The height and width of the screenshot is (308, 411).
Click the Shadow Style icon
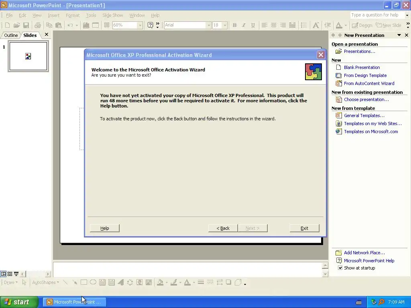pos(228,282)
